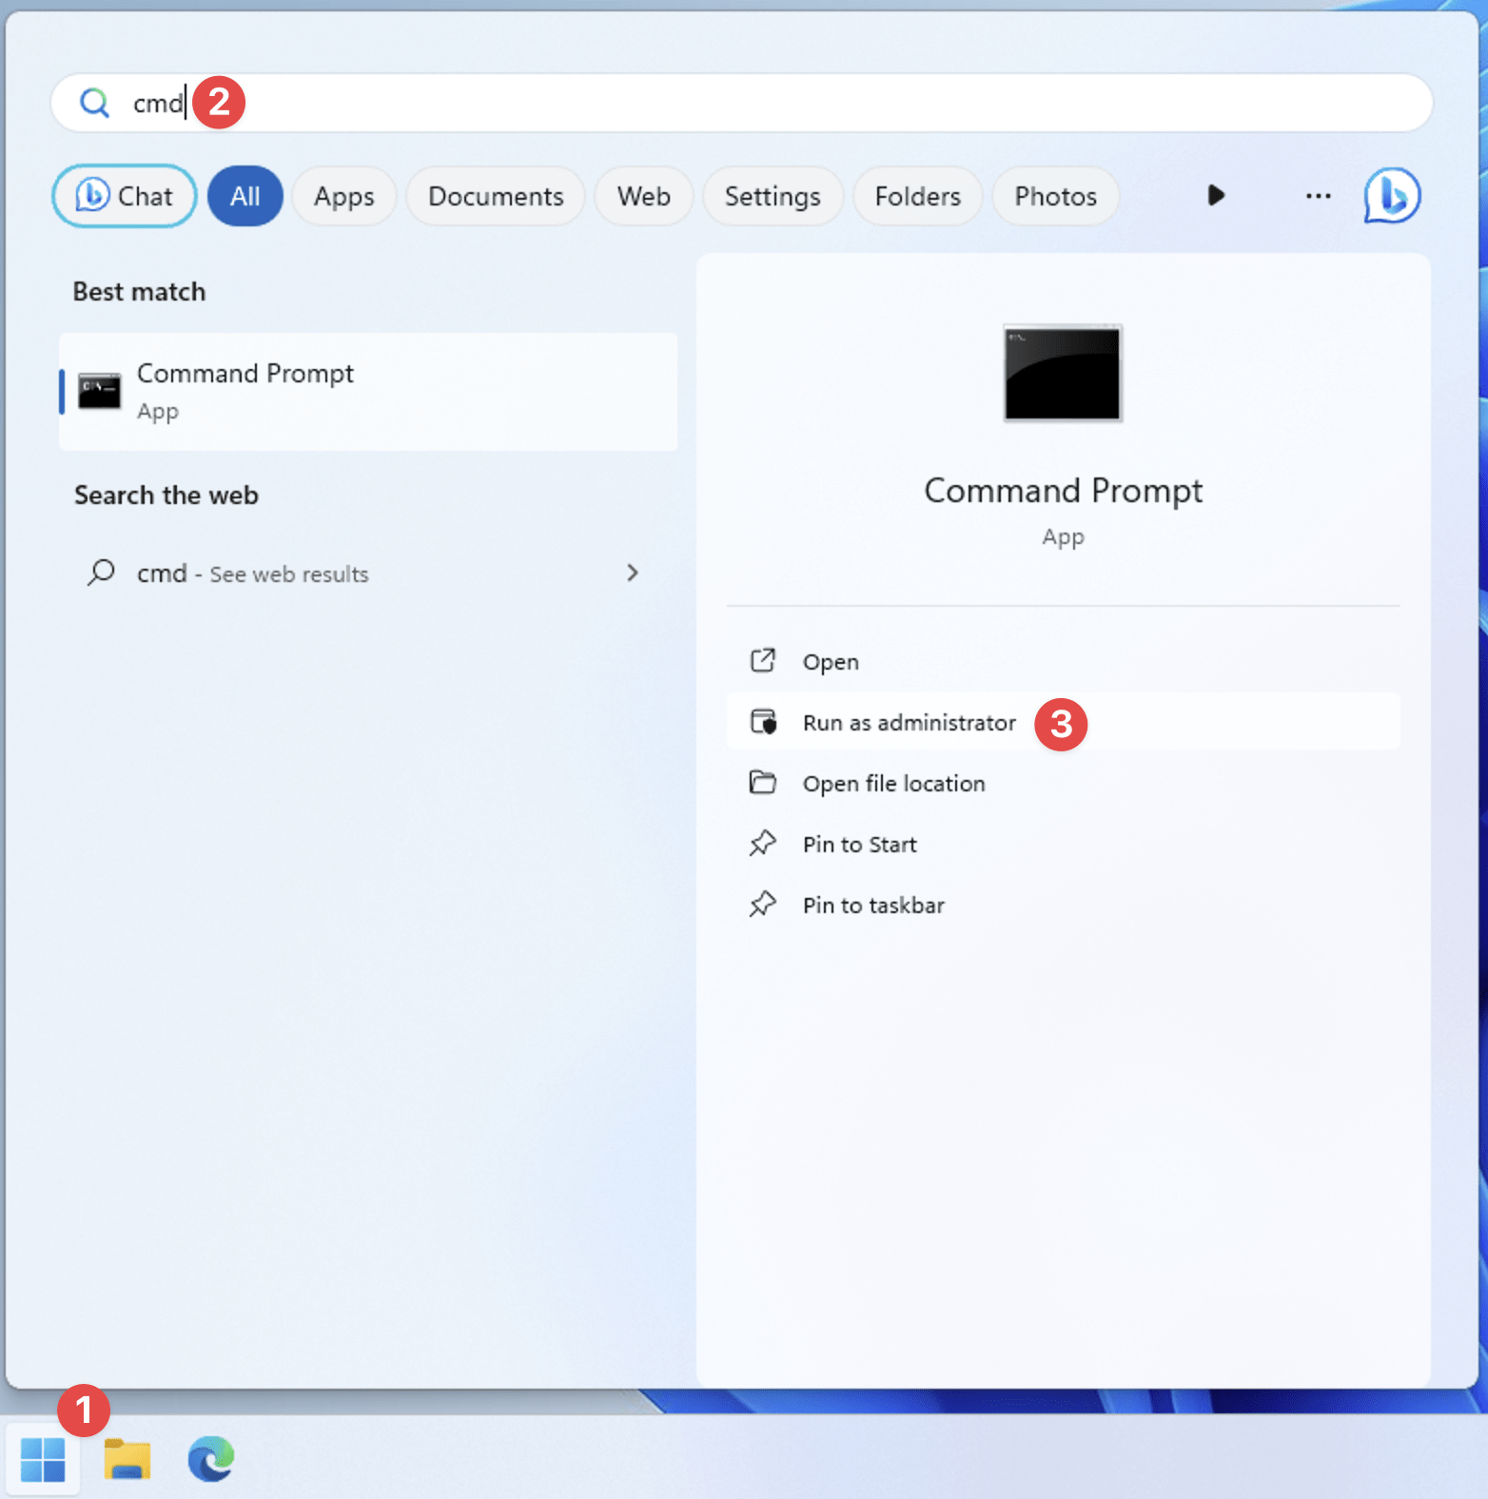Open the three-dot more options menu

(1318, 196)
